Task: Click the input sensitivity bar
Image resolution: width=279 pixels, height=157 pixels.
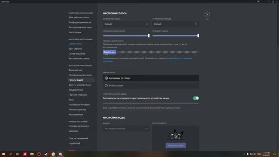Action: coord(151,103)
